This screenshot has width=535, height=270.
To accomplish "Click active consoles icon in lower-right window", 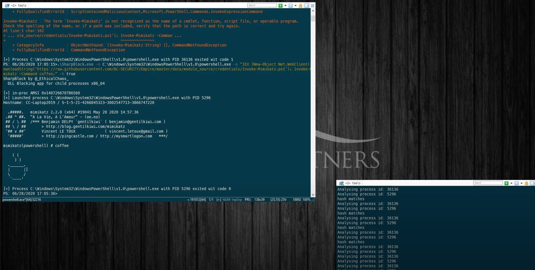I will coord(516,183).
